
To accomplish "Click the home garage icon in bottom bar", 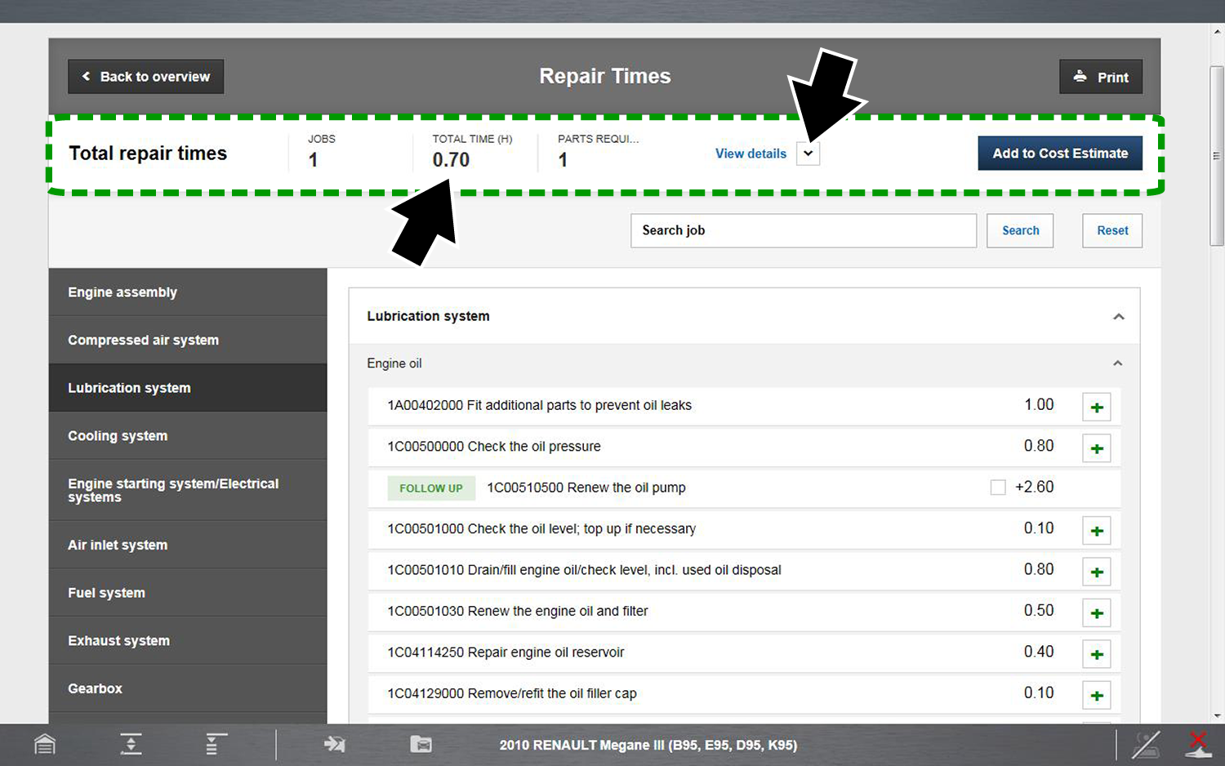I will point(45,744).
